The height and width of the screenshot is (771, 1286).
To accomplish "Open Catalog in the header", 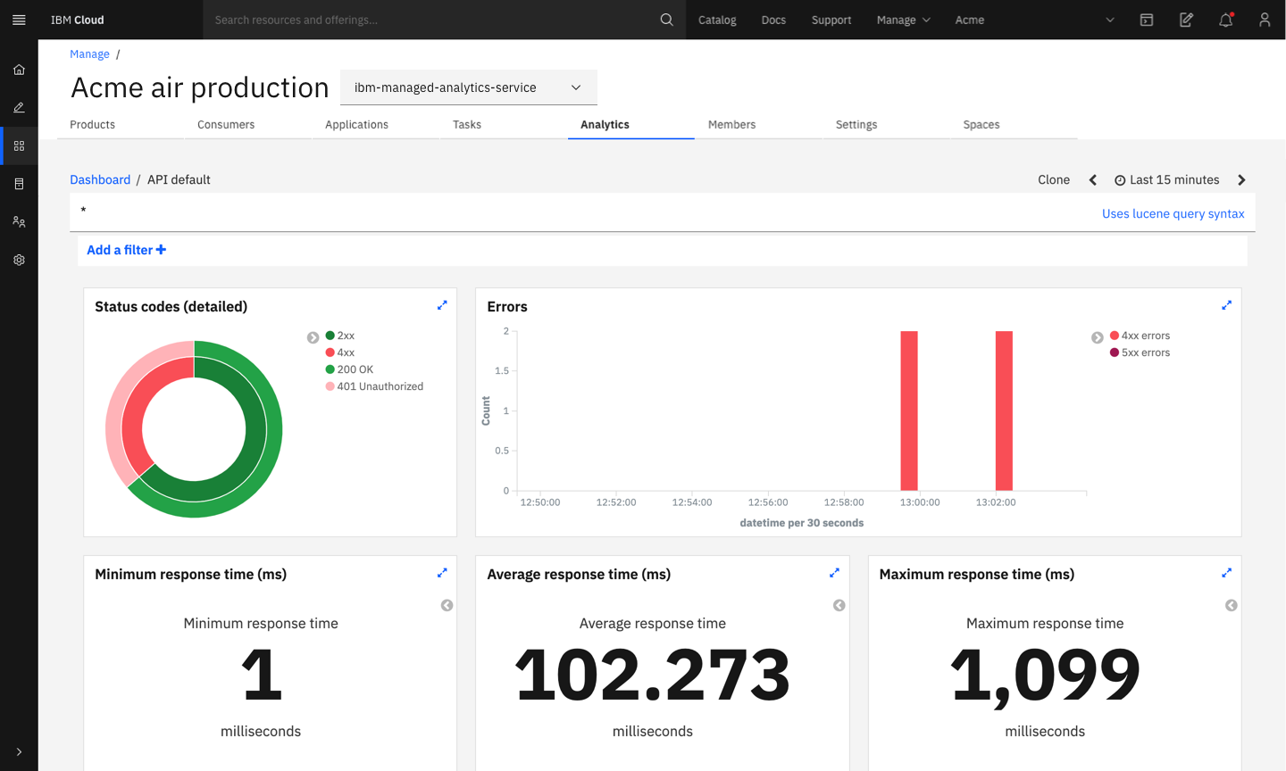I will pyautogui.click(x=717, y=20).
